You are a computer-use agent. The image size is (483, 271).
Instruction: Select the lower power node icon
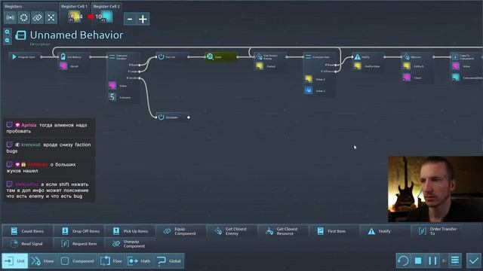[x=161, y=117]
